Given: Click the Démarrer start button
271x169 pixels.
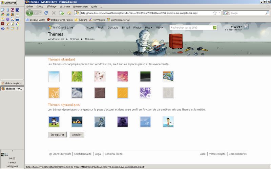Looking at the screenshot, I should coord(9,3).
